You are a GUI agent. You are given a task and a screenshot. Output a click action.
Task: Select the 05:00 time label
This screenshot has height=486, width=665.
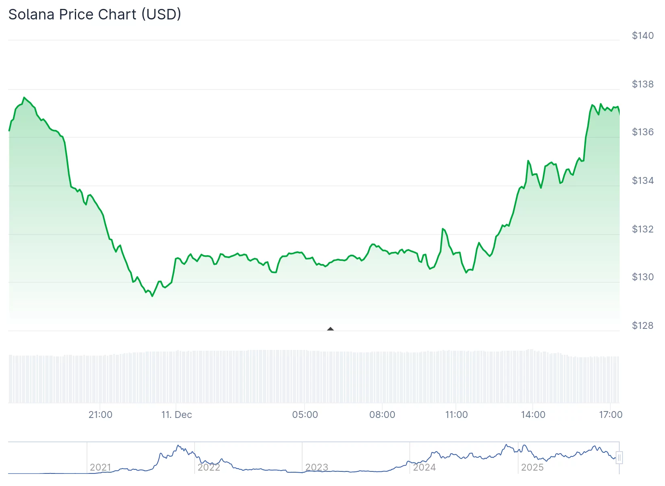pos(305,415)
